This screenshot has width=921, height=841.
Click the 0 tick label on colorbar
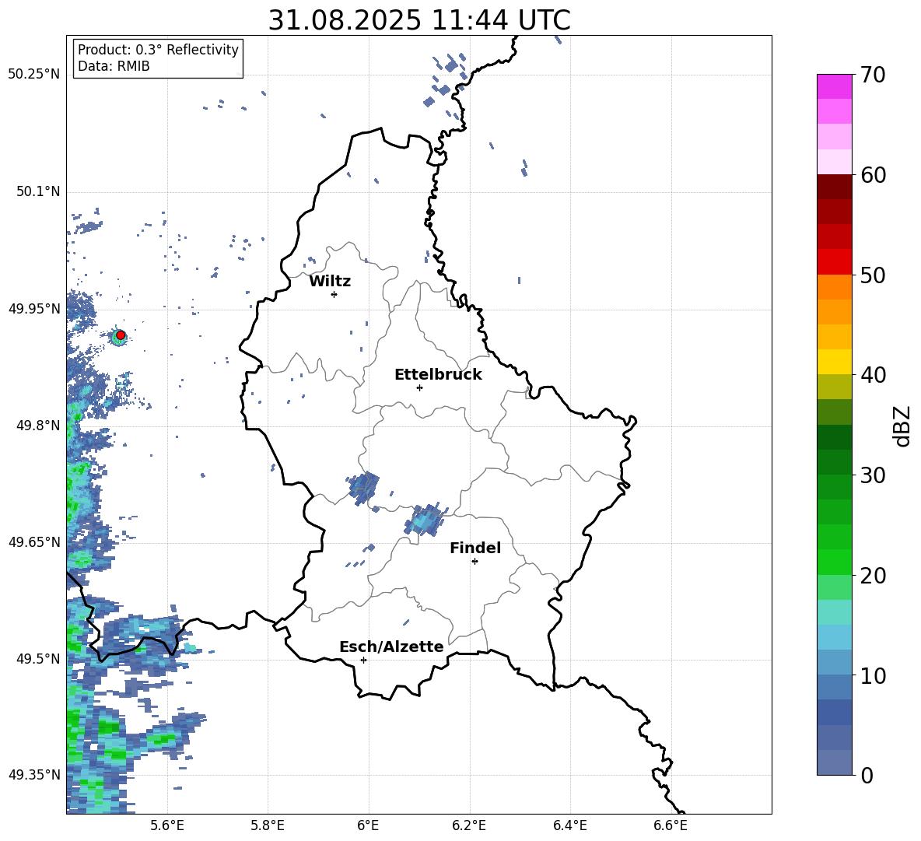click(x=867, y=775)
